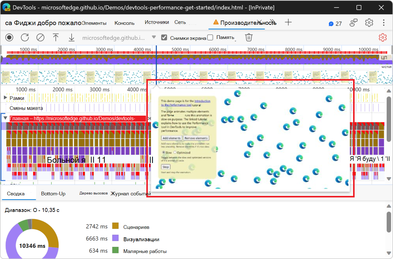Open the Элементы tab
393x259 pixels.
pyautogui.click(x=94, y=23)
